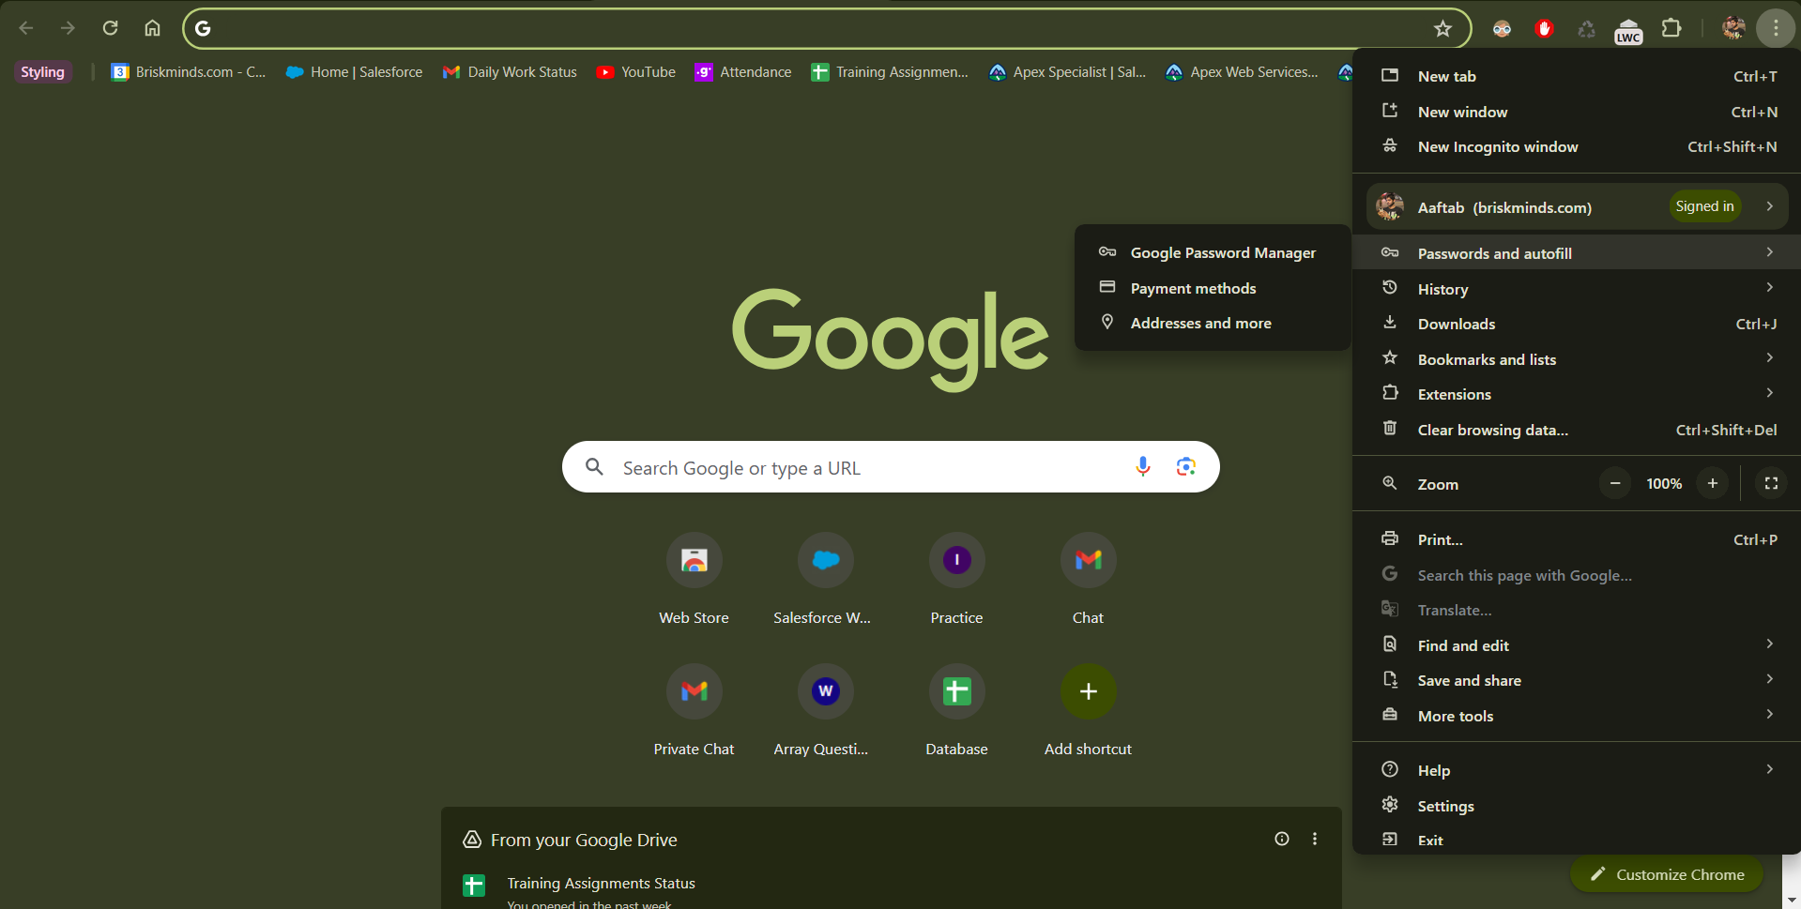1801x909 pixels.
Task: Open the Home | Salesforce bookmark
Action: 355,72
